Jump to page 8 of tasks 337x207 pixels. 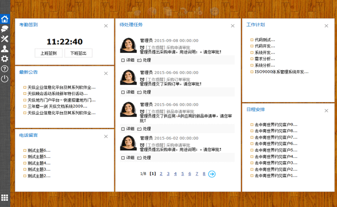click(204, 174)
